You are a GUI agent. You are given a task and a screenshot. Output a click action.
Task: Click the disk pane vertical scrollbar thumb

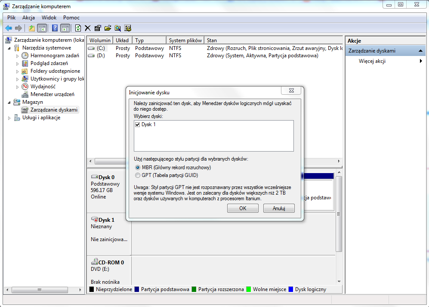click(339, 214)
